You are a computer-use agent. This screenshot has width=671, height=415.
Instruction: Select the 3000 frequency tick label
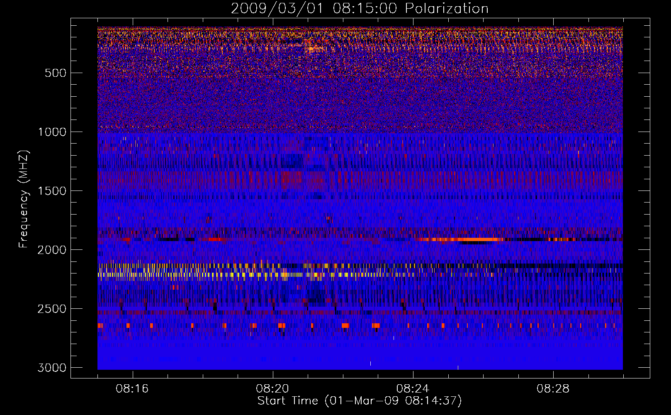coord(52,368)
